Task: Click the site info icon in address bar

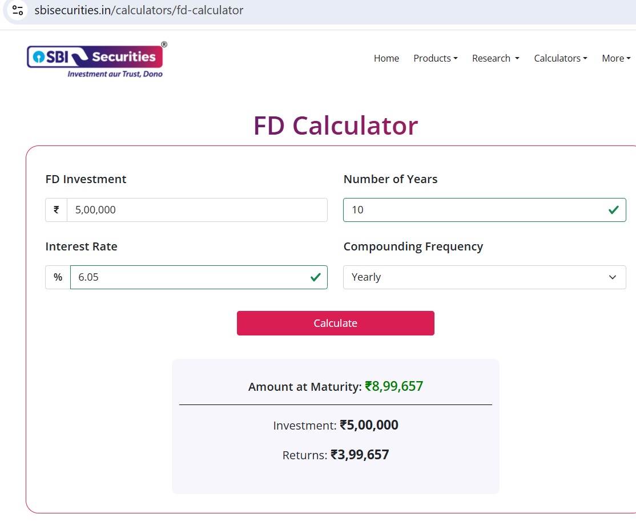Action: (18, 10)
